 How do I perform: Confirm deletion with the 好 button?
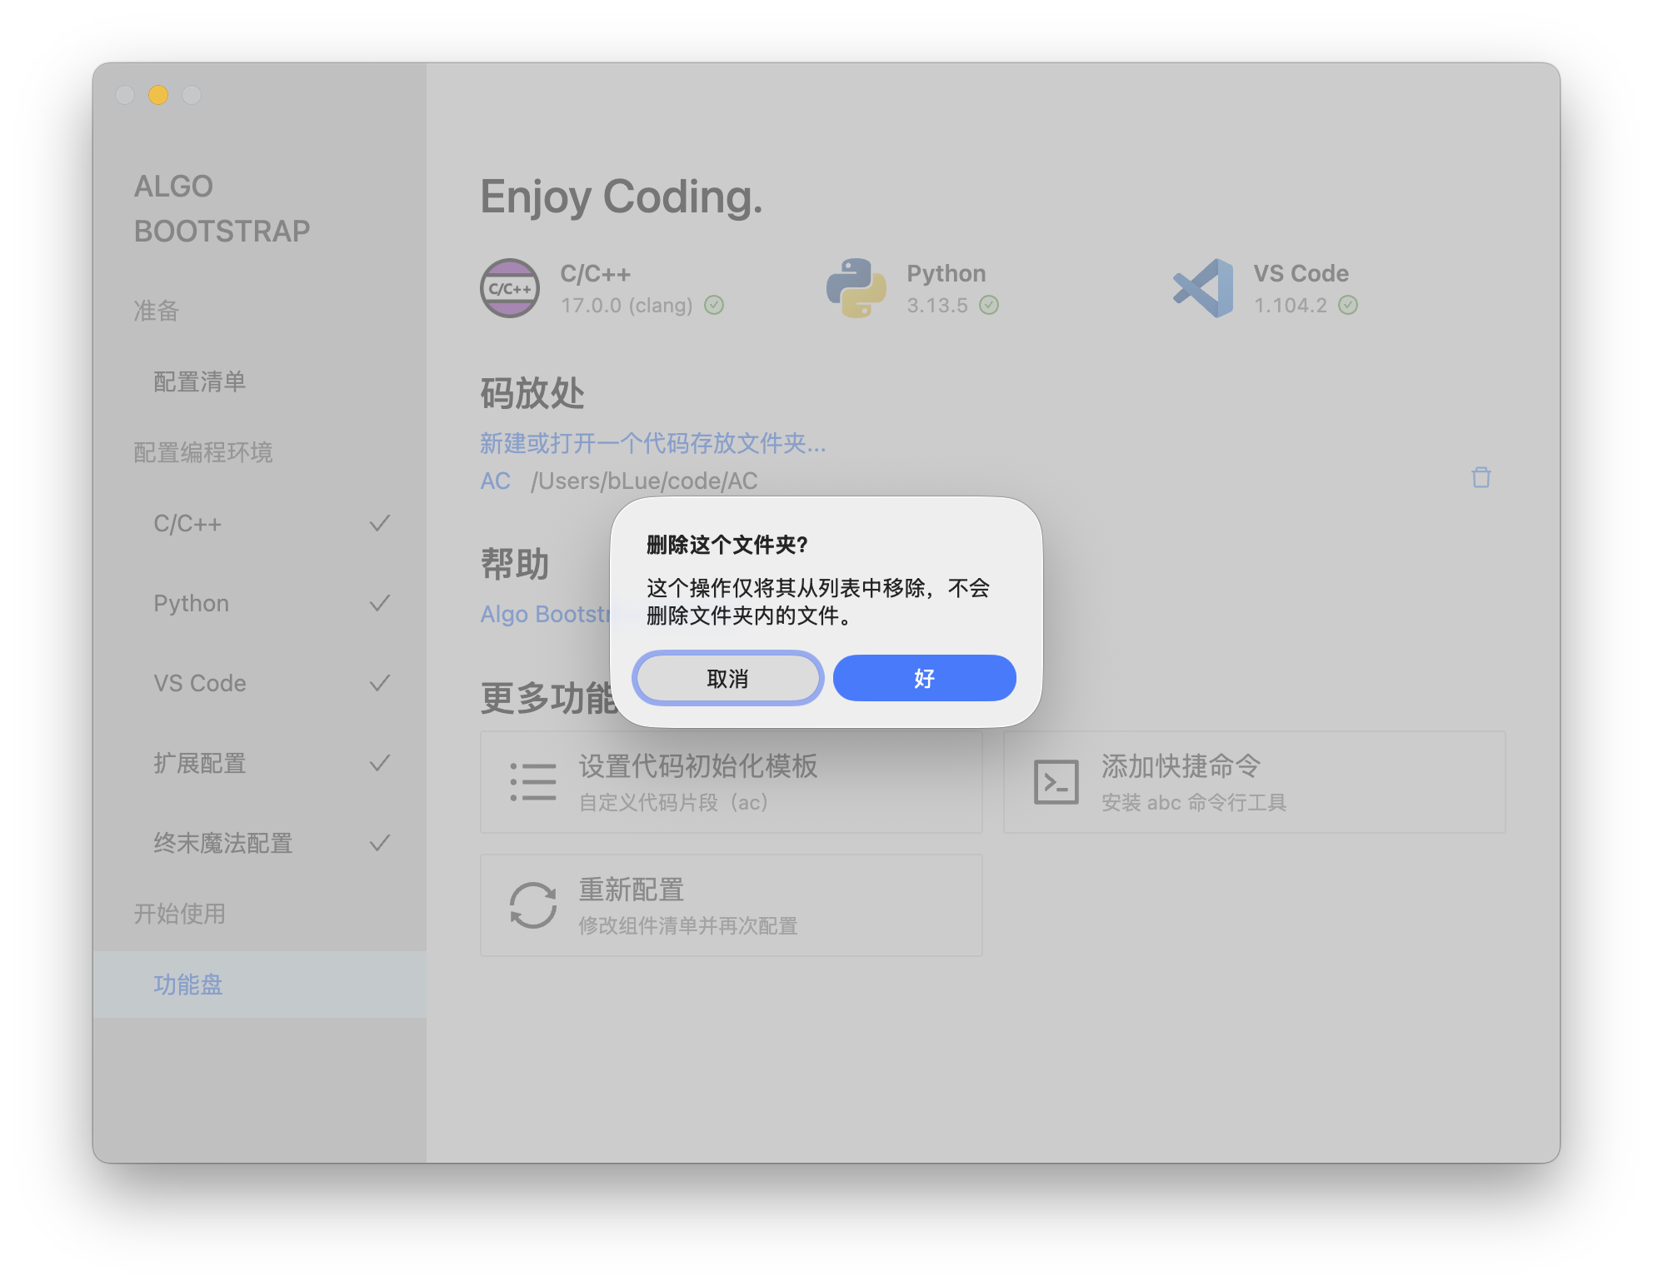pyautogui.click(x=924, y=678)
